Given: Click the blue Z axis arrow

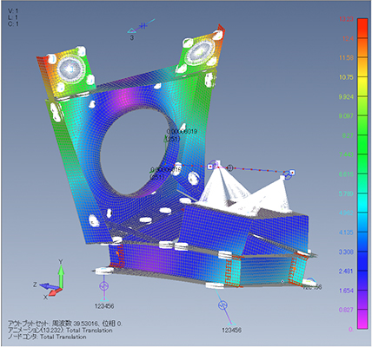Looking at the screenshot, I should (48, 286).
